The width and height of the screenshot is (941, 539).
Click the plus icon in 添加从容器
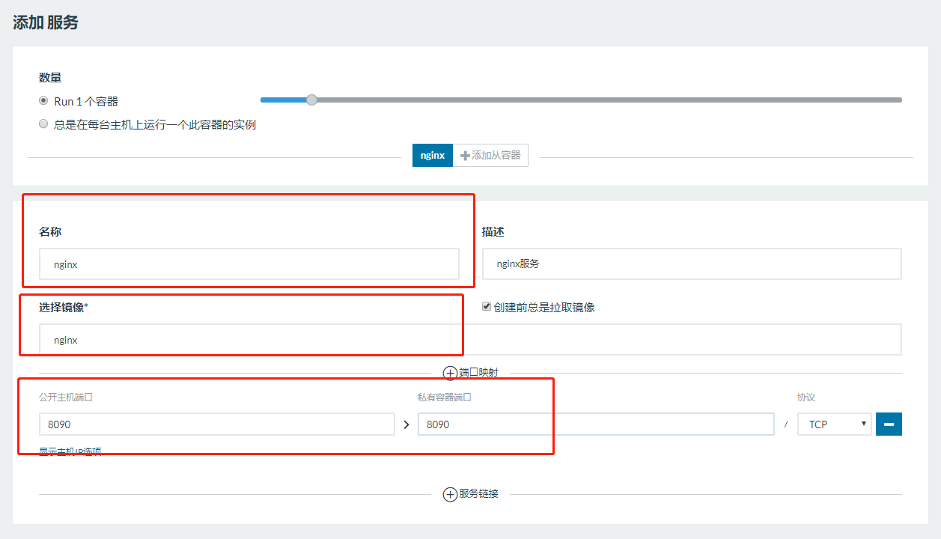[x=465, y=156]
